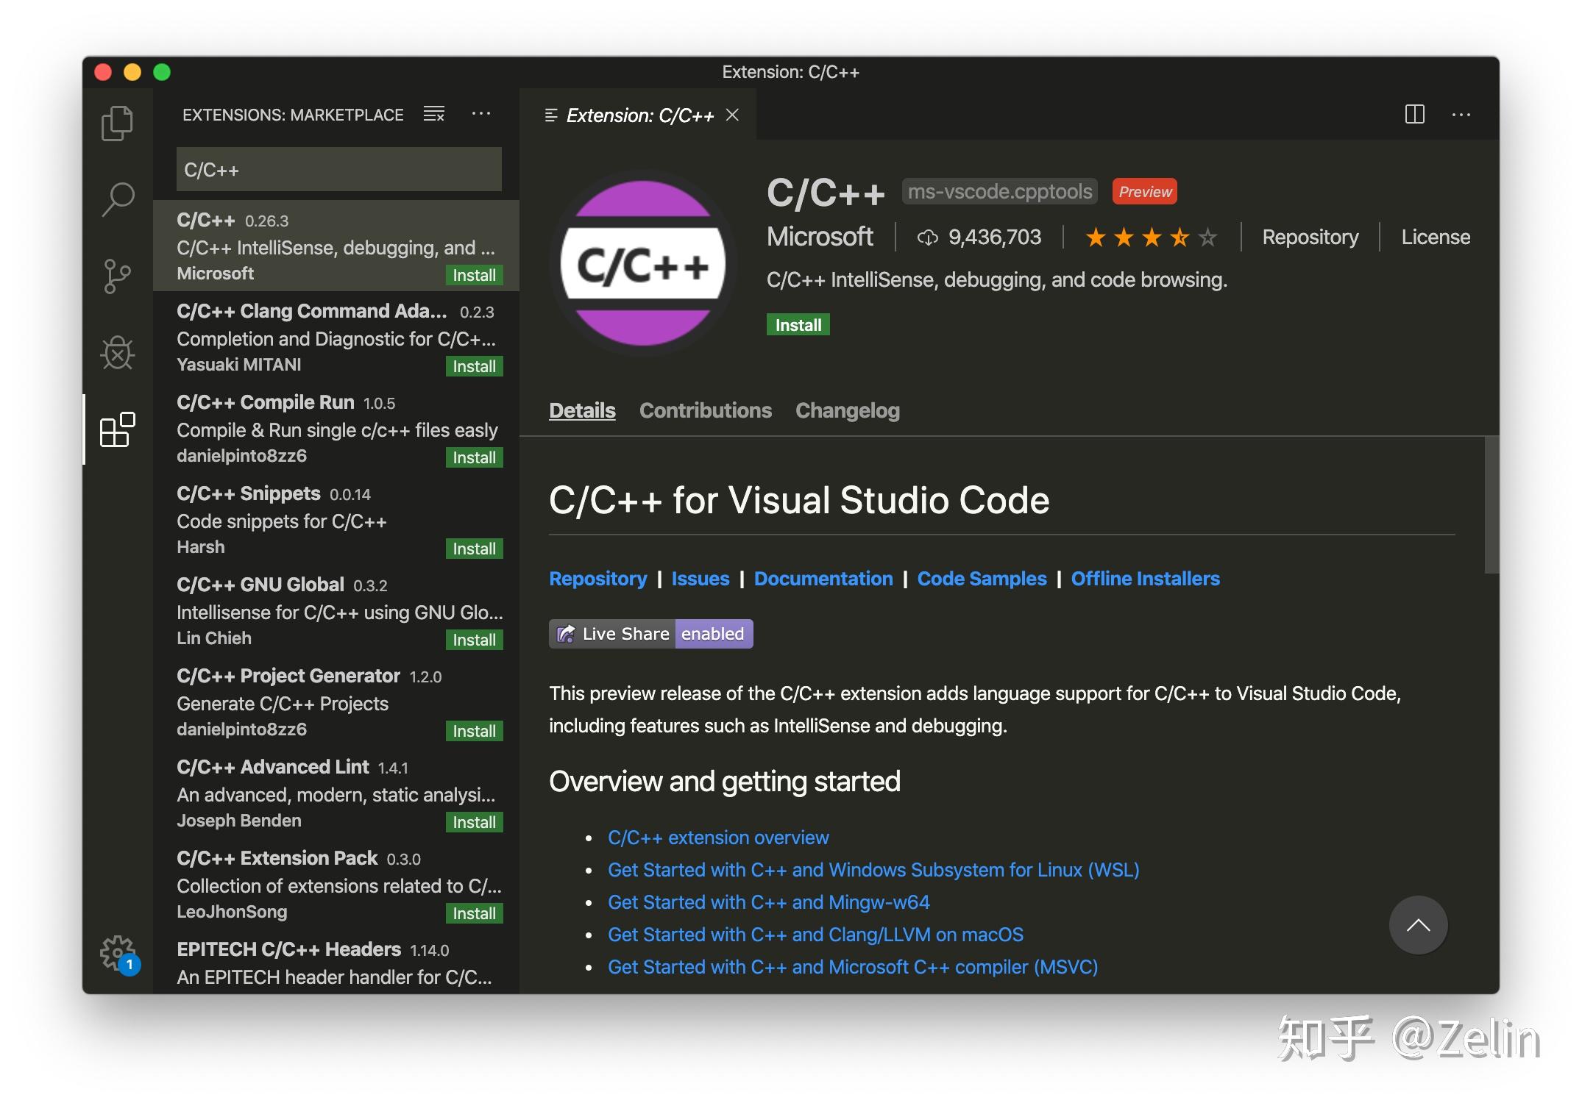Click the Live Share enabled badge
1582x1103 pixels.
650,634
